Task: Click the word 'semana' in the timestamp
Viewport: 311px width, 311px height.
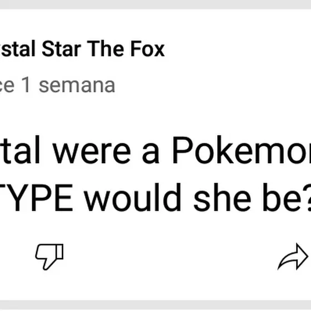Action: click(77, 86)
